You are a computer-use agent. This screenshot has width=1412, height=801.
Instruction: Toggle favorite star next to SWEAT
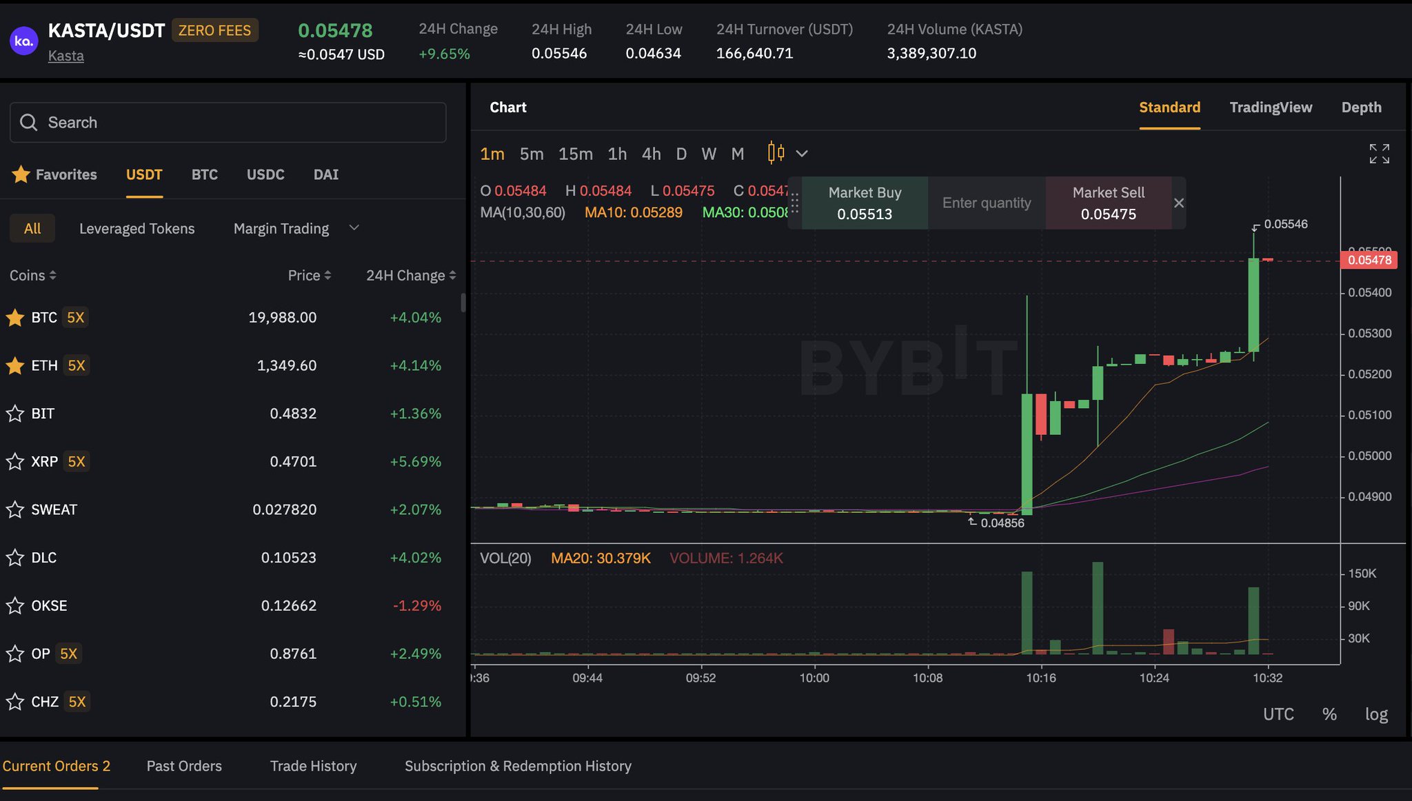pos(15,509)
